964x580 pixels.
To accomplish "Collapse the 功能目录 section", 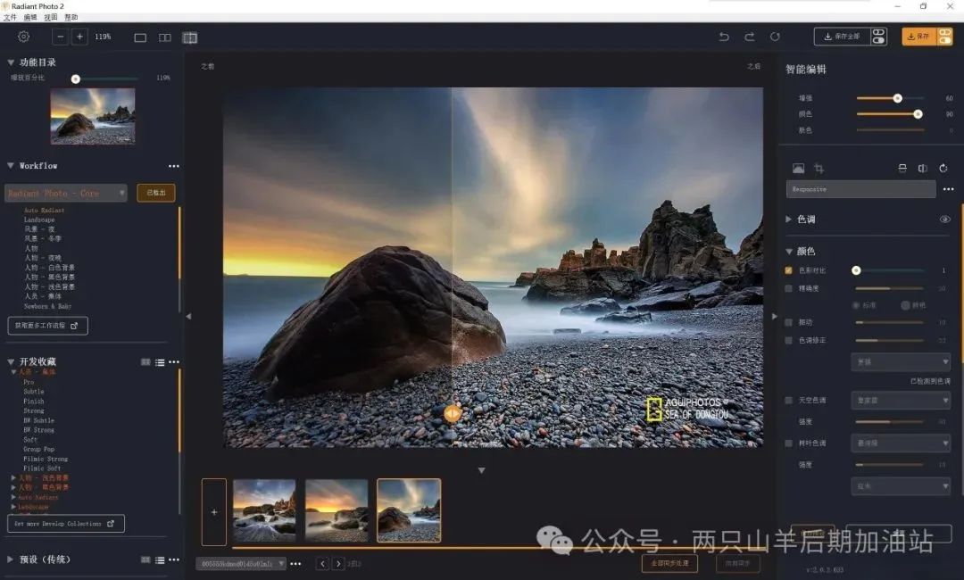I will click(11, 62).
